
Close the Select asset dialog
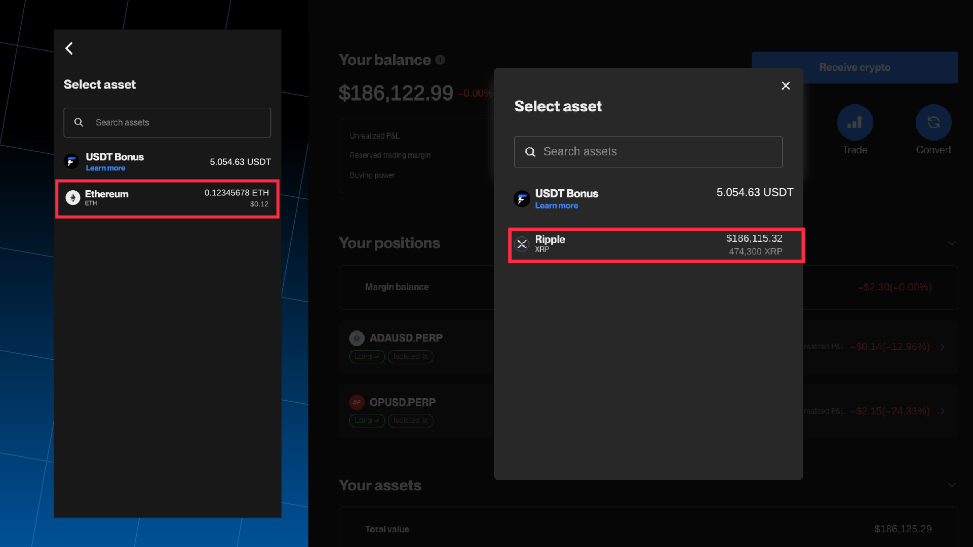(x=786, y=86)
